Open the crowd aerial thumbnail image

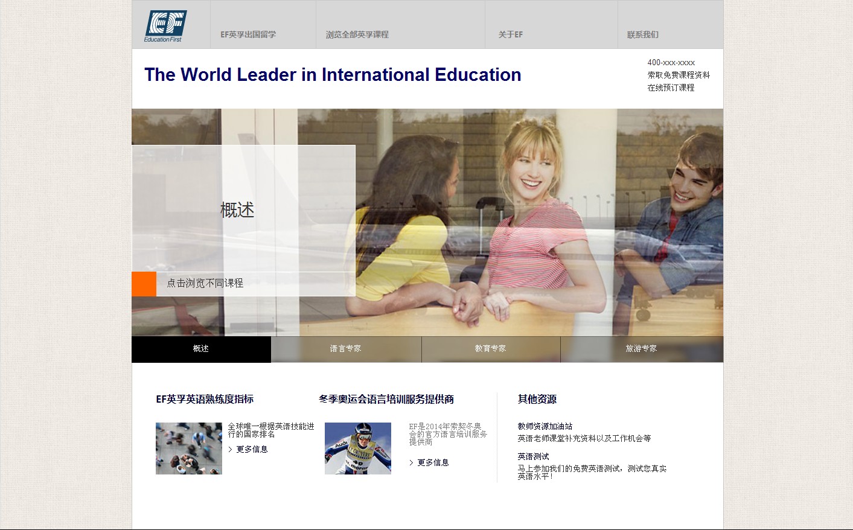tap(189, 449)
